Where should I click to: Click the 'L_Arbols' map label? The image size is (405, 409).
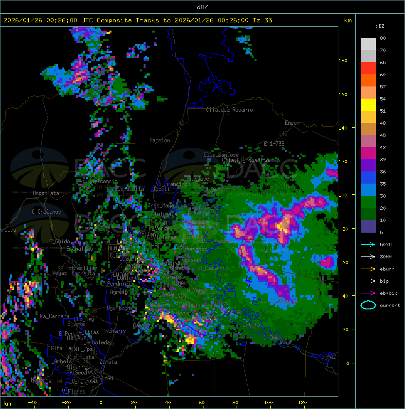(60, 361)
